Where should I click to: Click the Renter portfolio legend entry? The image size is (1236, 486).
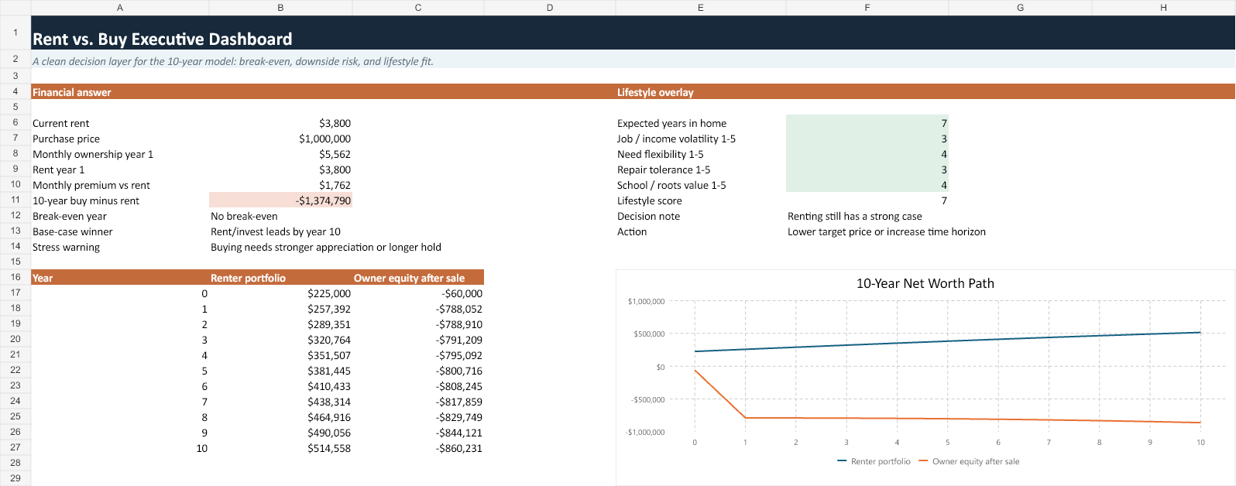click(x=874, y=461)
